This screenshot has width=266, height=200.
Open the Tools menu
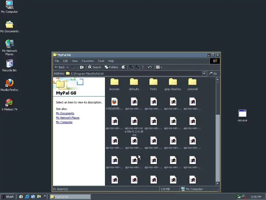[x=101, y=61]
